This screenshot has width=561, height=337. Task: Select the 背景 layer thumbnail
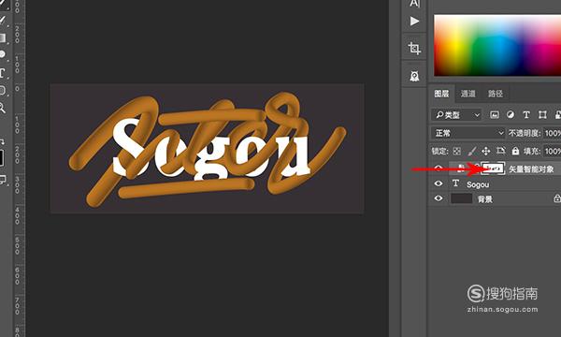[x=461, y=198]
